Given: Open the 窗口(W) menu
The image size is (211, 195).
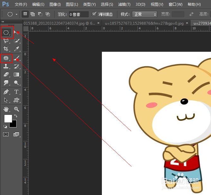Looking at the screenshot, I should (x=175, y=4).
